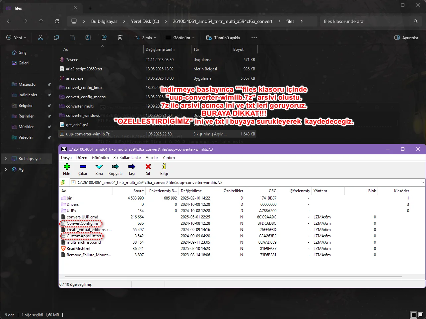This screenshot has height=319, width=426.
Task: Open the more options ellipsis in Explorer
Action: tap(254, 38)
